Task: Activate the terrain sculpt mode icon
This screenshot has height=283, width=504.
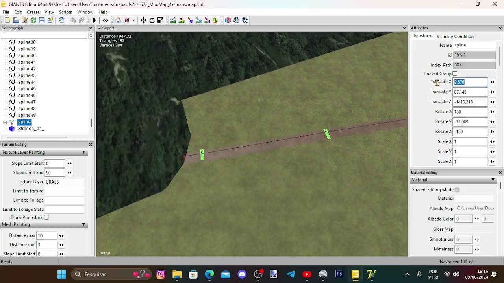Action: [x=173, y=20]
